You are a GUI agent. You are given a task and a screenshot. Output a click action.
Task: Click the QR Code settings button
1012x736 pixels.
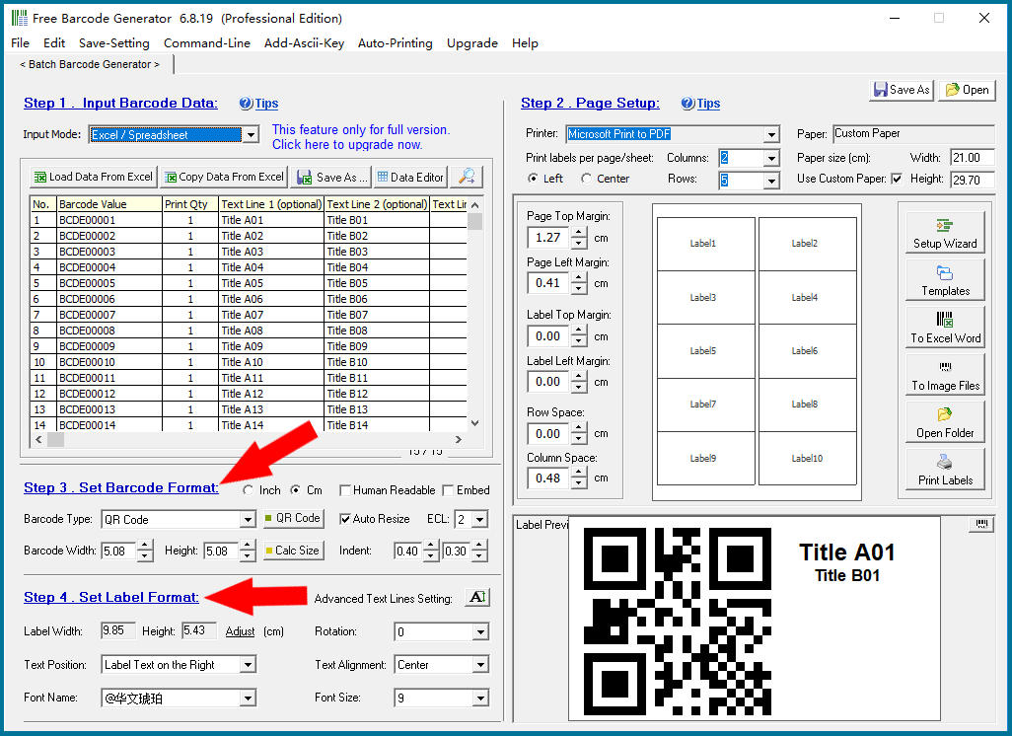coord(293,518)
